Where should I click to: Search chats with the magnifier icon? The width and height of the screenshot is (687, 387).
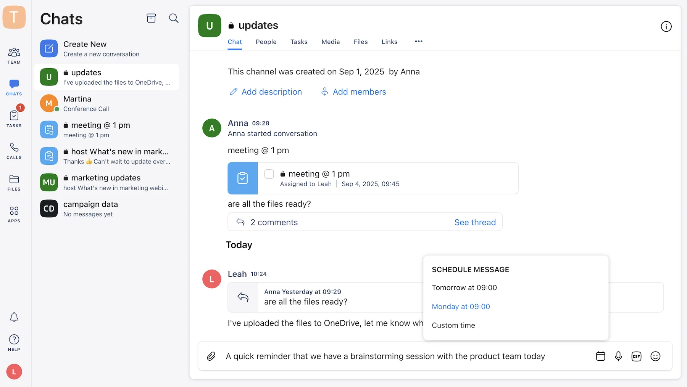click(x=174, y=18)
